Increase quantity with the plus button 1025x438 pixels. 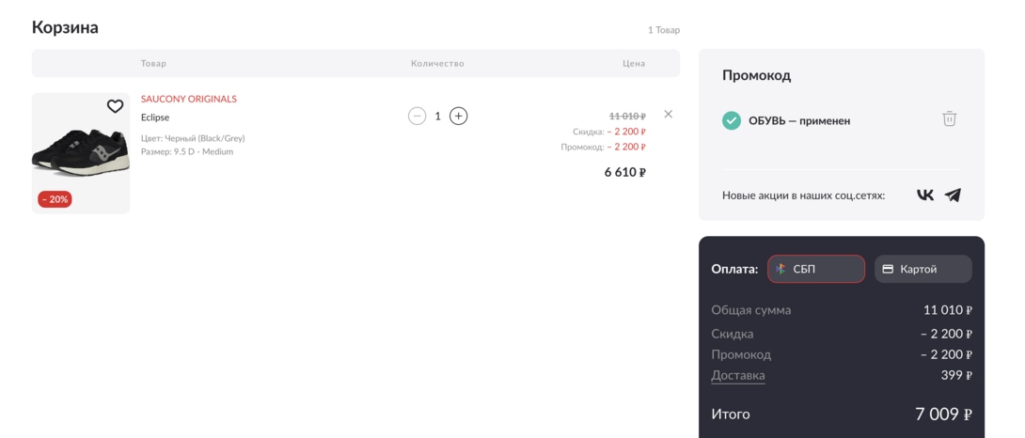click(x=458, y=116)
